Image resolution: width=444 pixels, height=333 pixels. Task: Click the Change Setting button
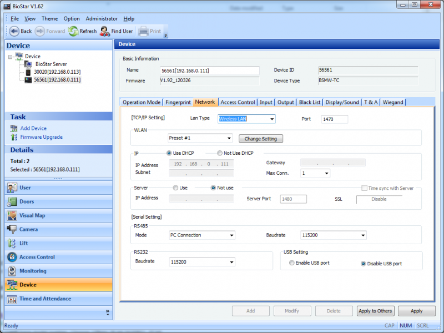(x=260, y=139)
